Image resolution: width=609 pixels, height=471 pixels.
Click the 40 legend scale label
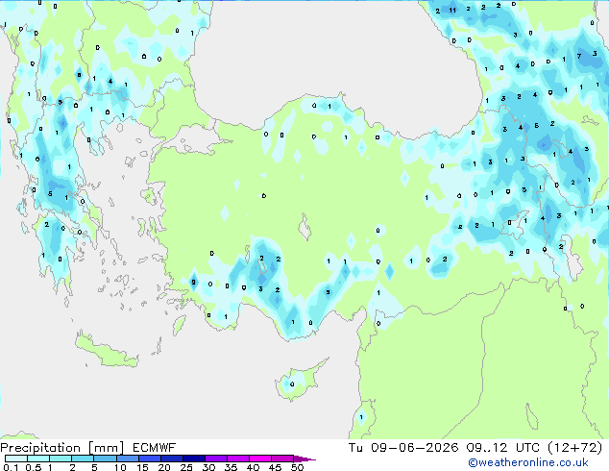253,467
